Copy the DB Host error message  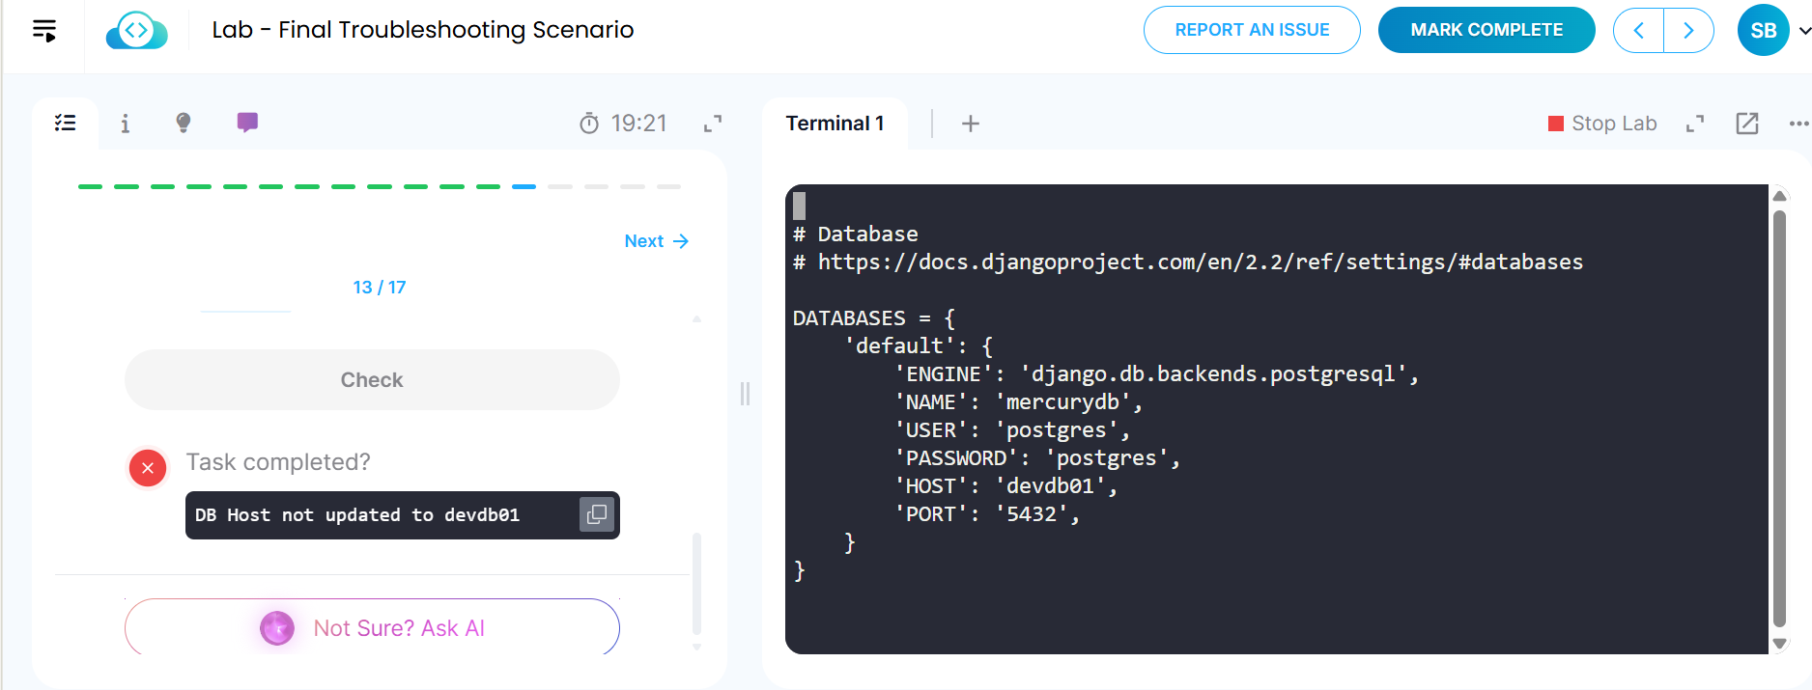(x=597, y=514)
